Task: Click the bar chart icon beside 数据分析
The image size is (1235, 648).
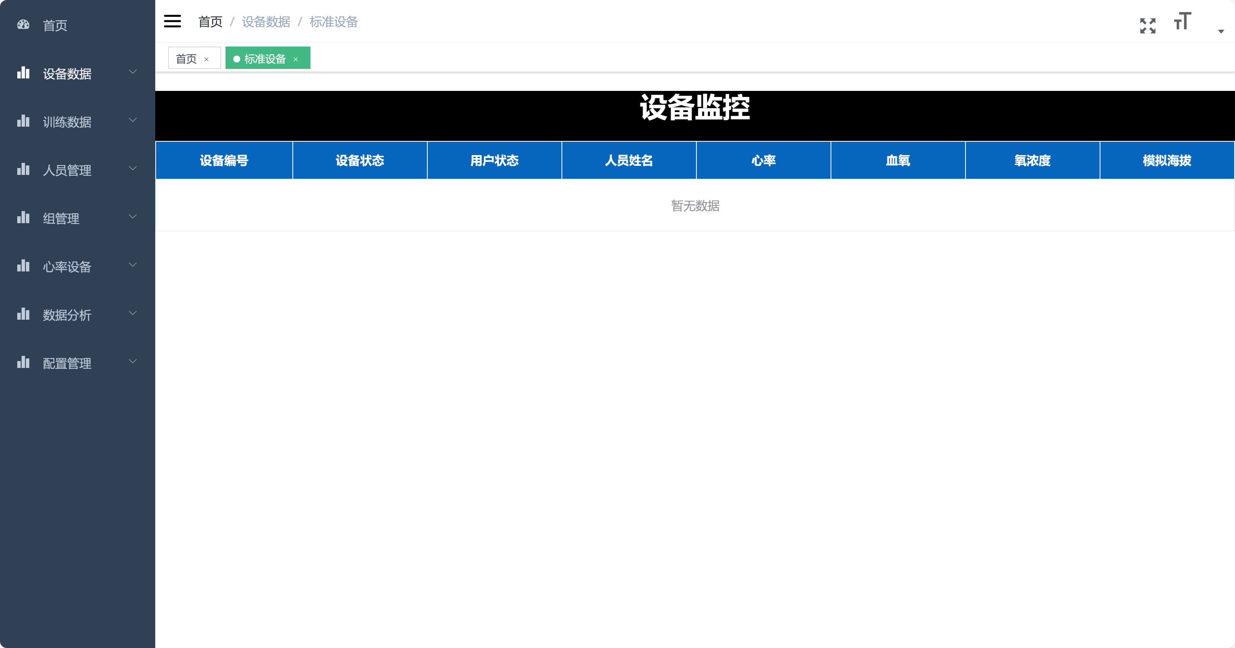Action: 23,315
